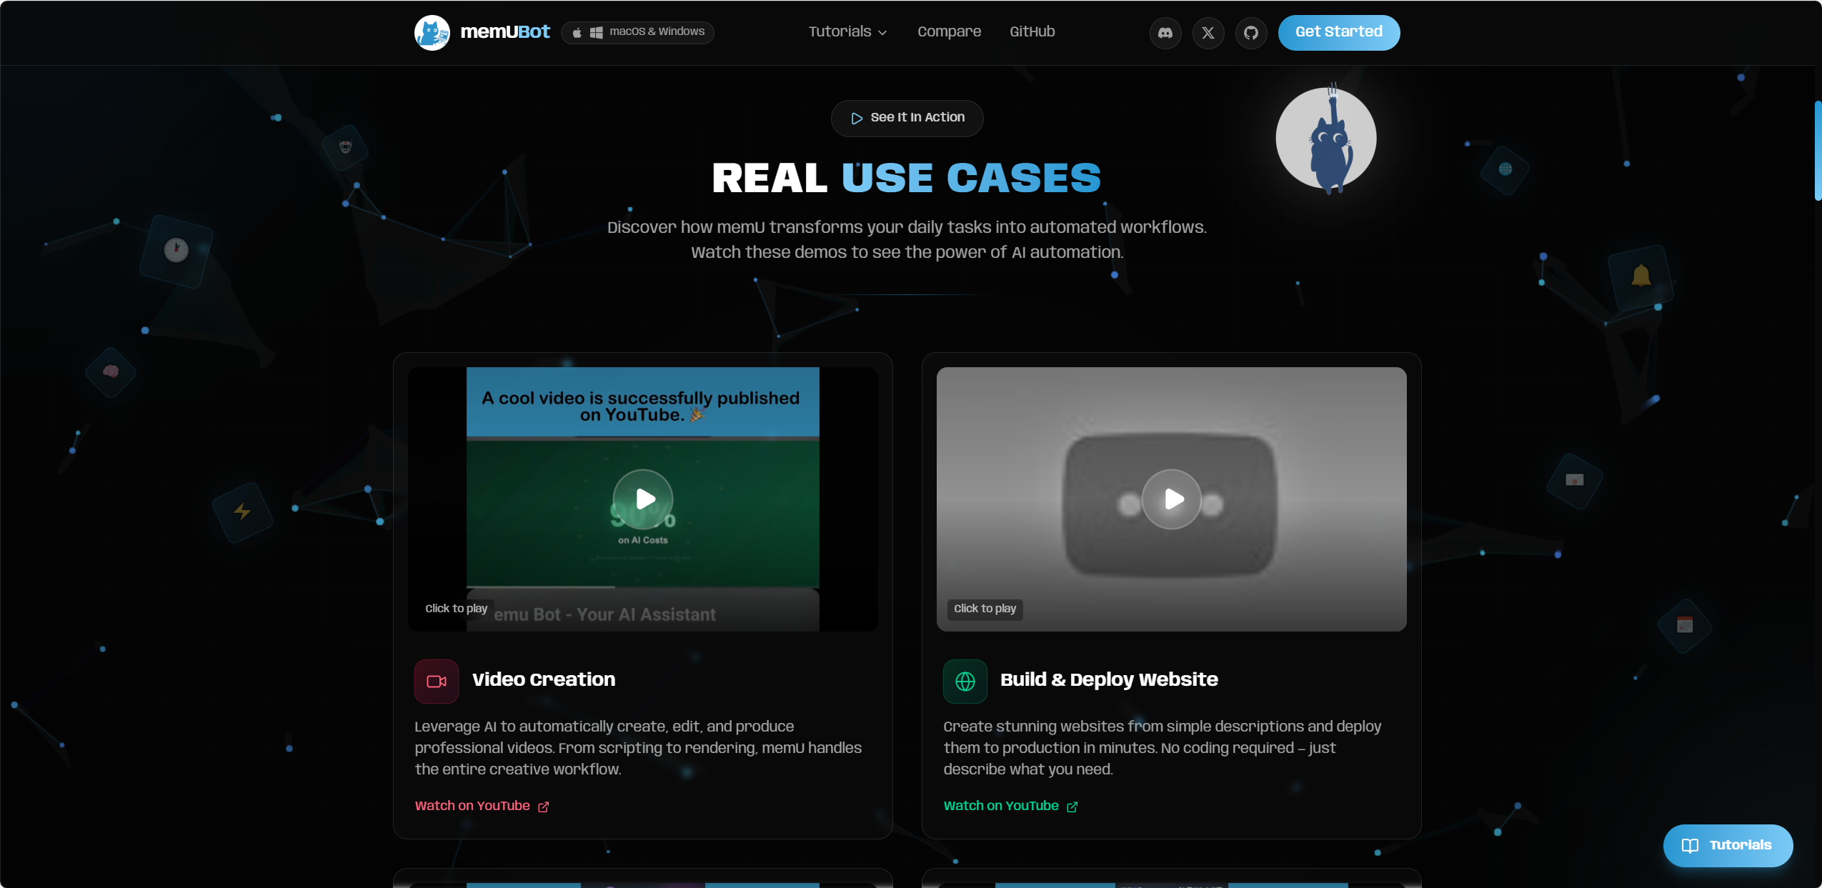
Task: Click the Video Creation camera icon
Action: coord(437,681)
